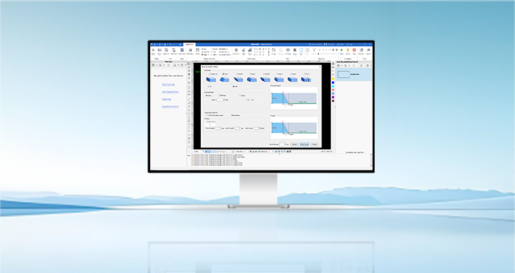Click Import From Excel link
Screen dimensions: 515x273
[169, 106]
